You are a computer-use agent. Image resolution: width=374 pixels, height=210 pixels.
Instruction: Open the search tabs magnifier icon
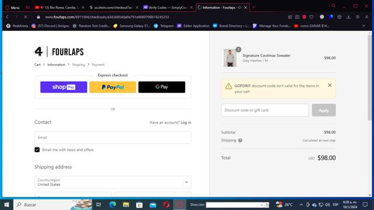point(334,6)
